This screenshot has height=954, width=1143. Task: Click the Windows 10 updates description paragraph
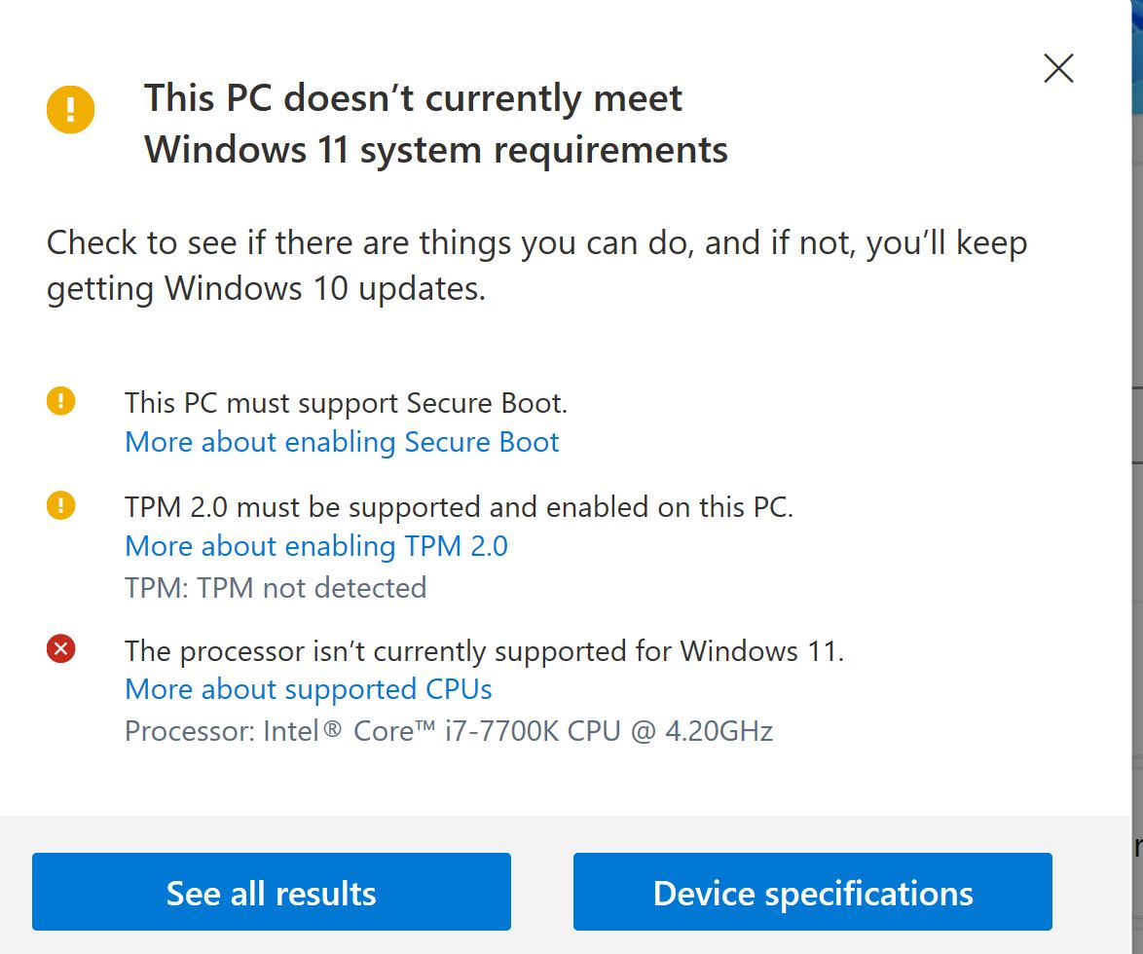[x=535, y=265]
